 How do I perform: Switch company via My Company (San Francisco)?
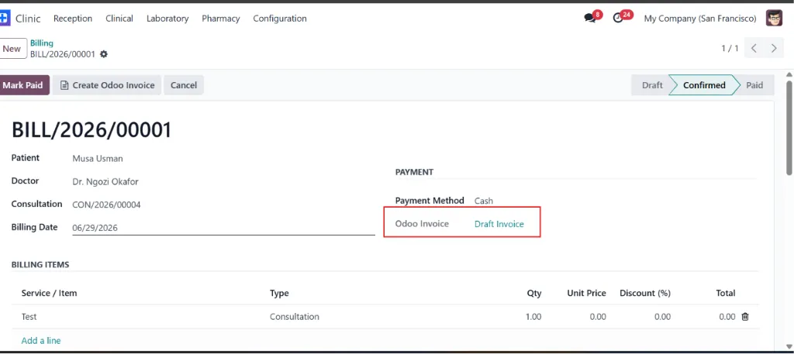coord(700,19)
